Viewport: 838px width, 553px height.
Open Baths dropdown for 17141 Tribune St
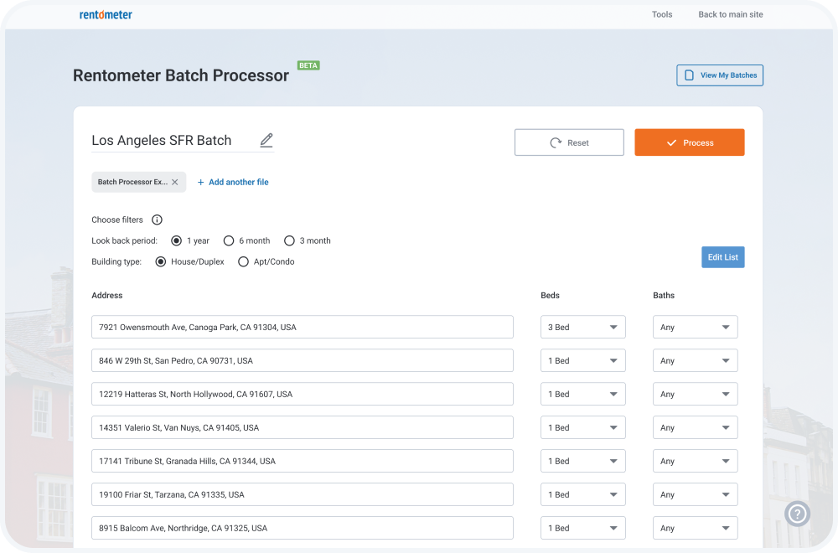(x=696, y=461)
